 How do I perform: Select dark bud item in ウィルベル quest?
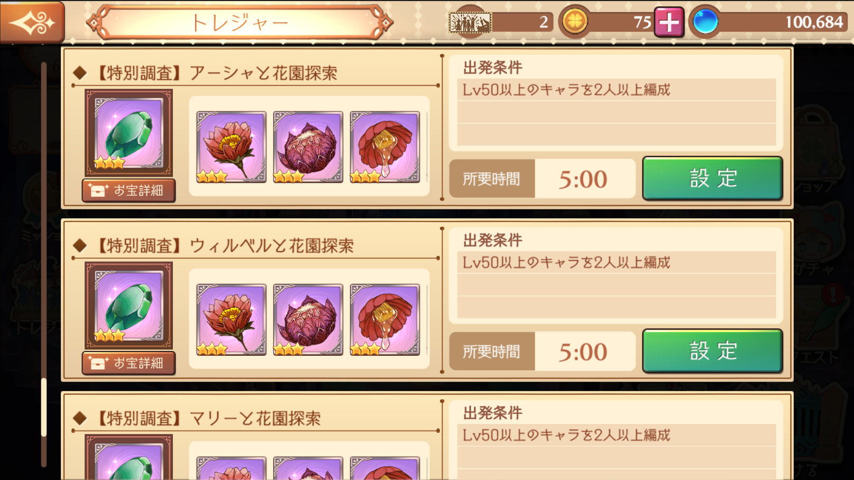point(308,320)
